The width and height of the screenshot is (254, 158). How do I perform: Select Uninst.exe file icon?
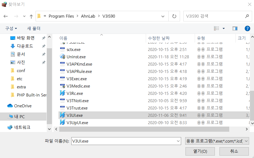click(62, 57)
